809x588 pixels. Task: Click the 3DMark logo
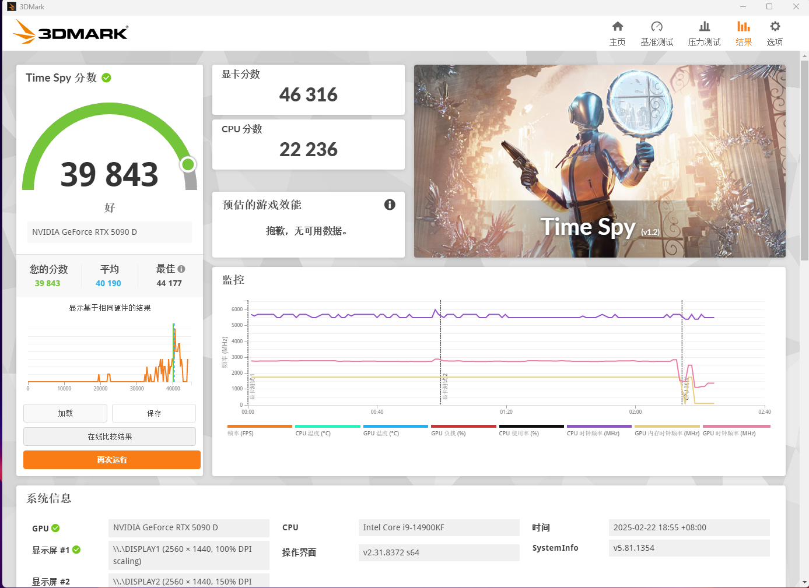coord(71,32)
